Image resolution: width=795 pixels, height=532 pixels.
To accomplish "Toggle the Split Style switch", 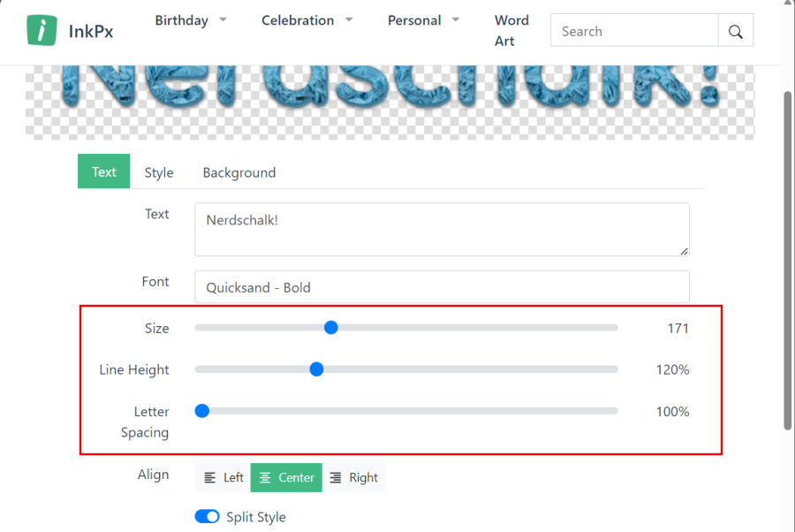I will (x=207, y=517).
